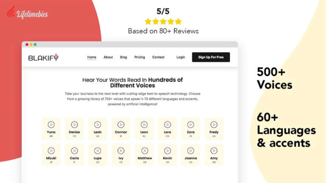Play the Mizuki voice sample

[x=51, y=150]
